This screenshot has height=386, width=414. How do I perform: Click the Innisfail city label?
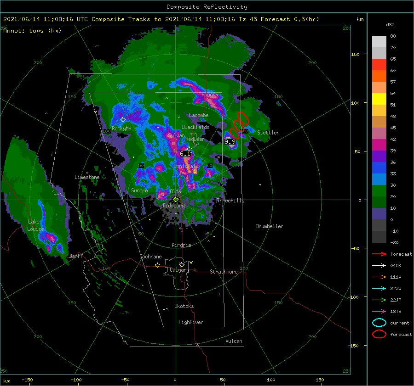coord(186,166)
